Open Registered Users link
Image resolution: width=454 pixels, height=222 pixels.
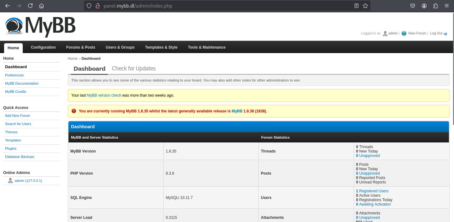372,191
